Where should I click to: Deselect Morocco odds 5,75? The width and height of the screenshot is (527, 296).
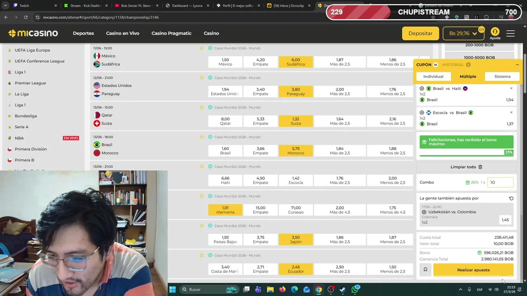point(296,150)
